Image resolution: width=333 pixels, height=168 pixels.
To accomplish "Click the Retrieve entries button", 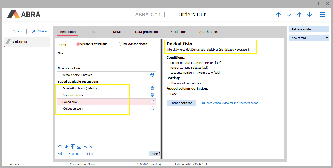I will 309,29.
